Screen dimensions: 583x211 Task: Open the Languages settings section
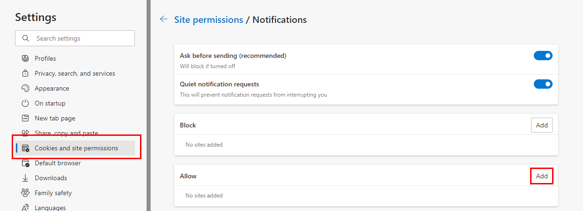coord(50,207)
